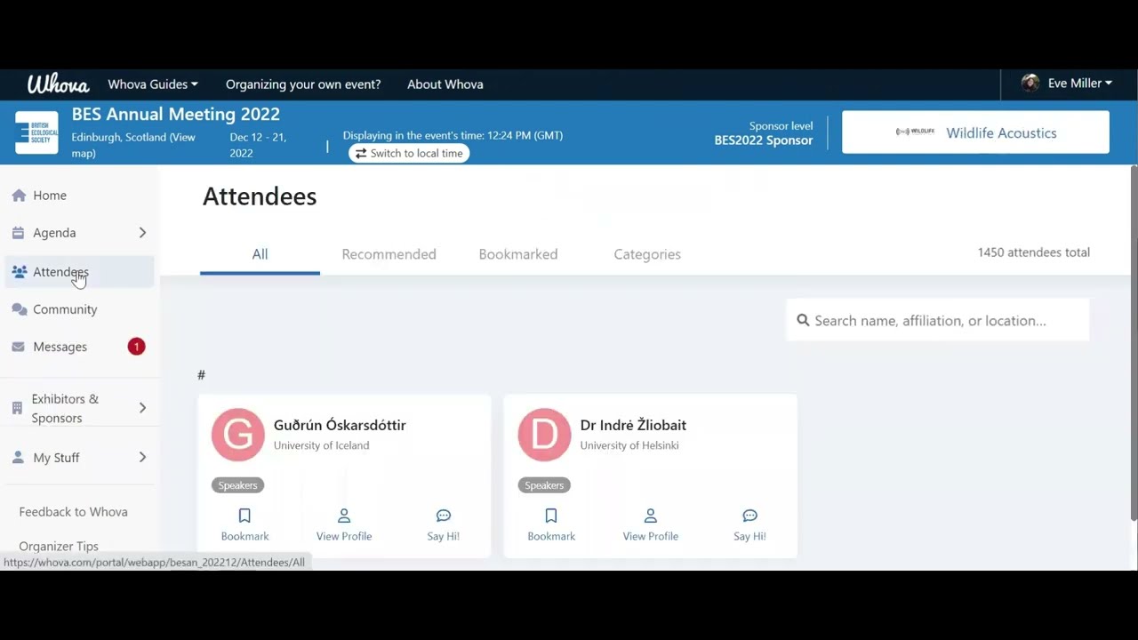Screen dimensions: 1138x640
Task: Click the 1450 attendees total text
Action: 1033,252
